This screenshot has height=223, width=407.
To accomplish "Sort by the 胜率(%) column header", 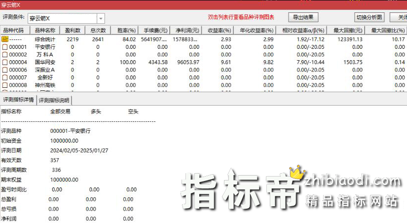I will [125, 31].
